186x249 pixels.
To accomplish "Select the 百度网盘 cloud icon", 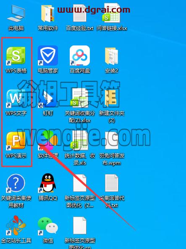I will (80, 56).
